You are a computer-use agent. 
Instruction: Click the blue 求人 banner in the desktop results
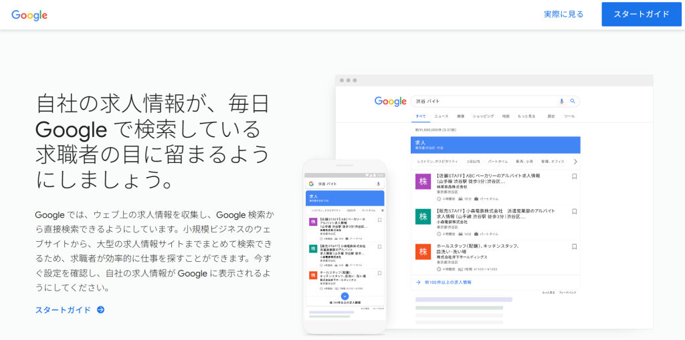coord(495,144)
